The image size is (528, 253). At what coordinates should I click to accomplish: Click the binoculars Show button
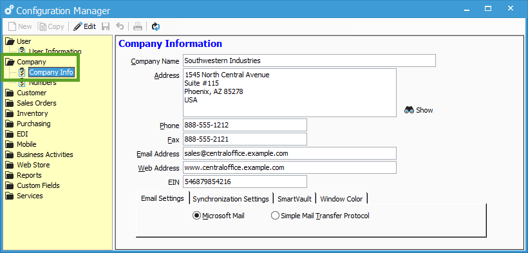(419, 110)
